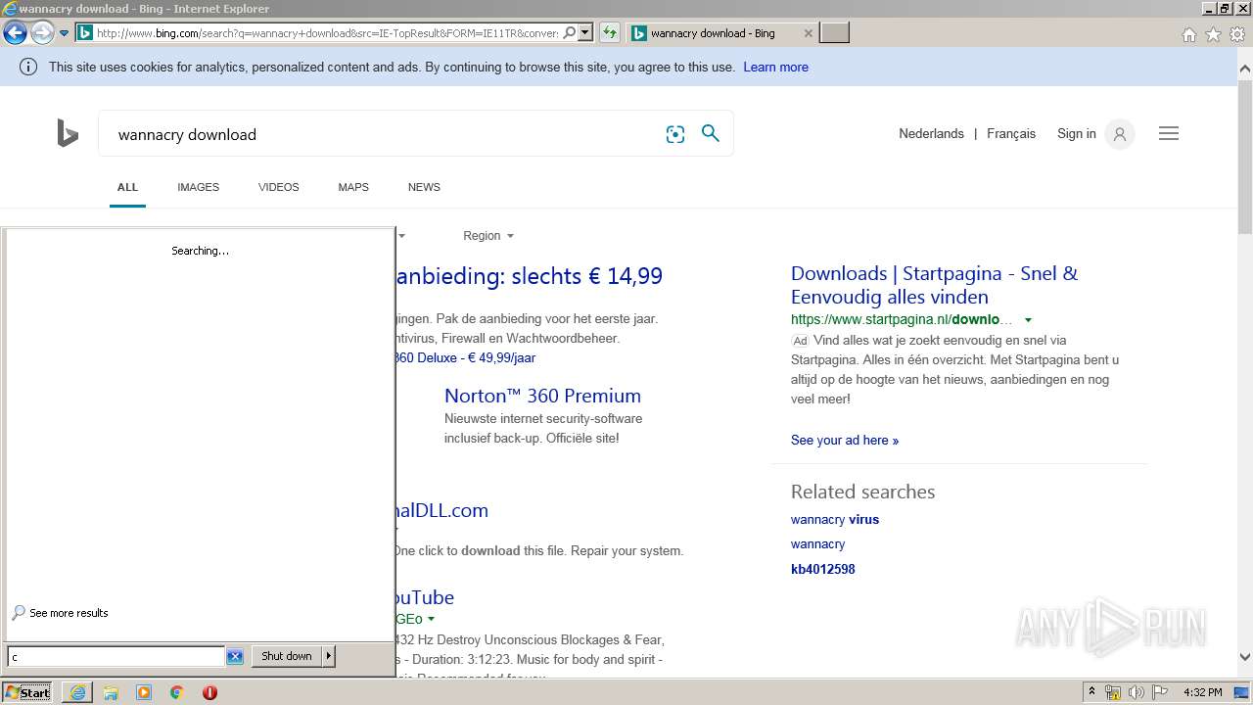Open the 'Learn more' cookie link

tap(775, 68)
